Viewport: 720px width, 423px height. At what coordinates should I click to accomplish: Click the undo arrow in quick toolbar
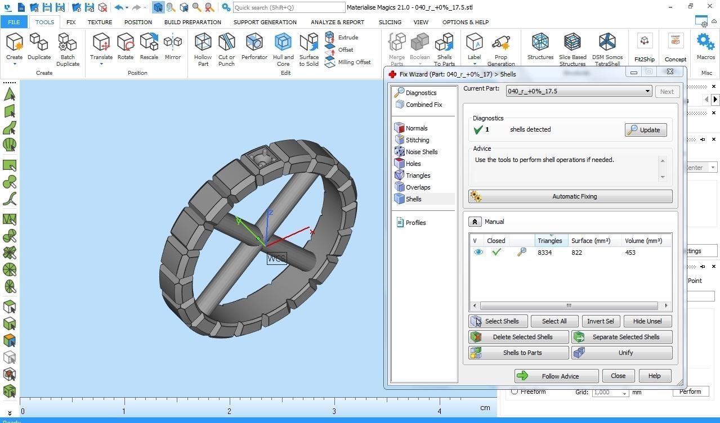tap(118, 7)
